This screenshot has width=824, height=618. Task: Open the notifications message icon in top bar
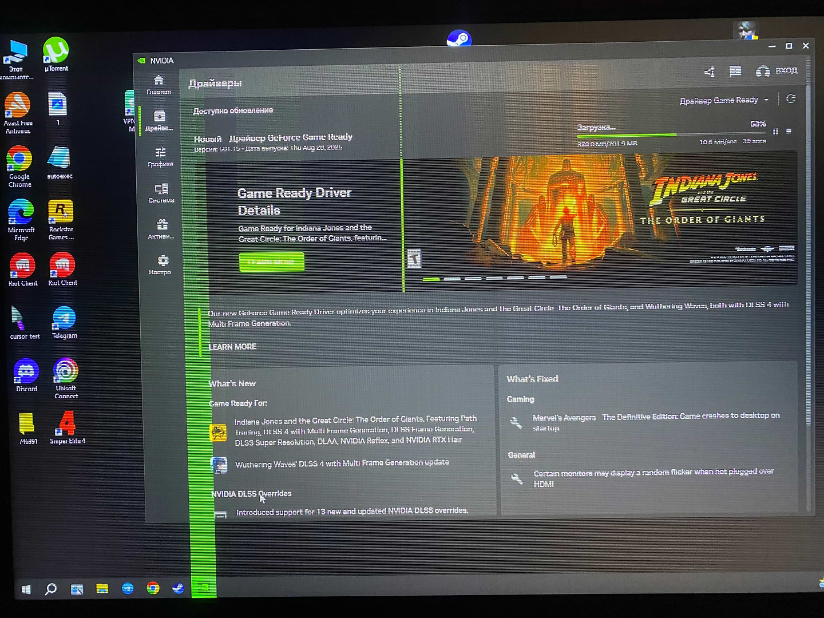point(735,71)
